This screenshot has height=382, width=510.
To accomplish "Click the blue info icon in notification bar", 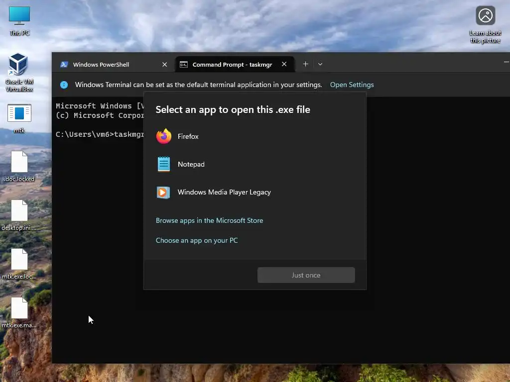I will point(64,85).
